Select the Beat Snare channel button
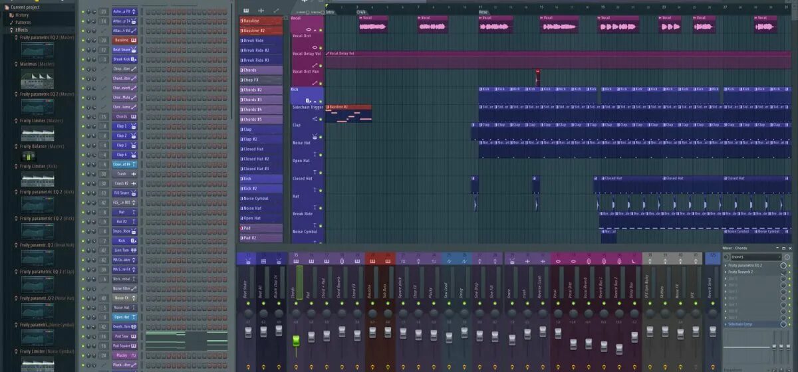This screenshot has height=372, width=798. coord(124,50)
